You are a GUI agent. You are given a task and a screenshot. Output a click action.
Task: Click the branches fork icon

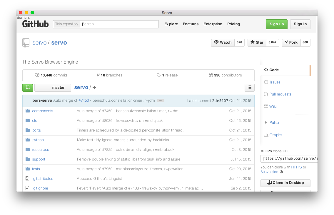[x=98, y=75]
